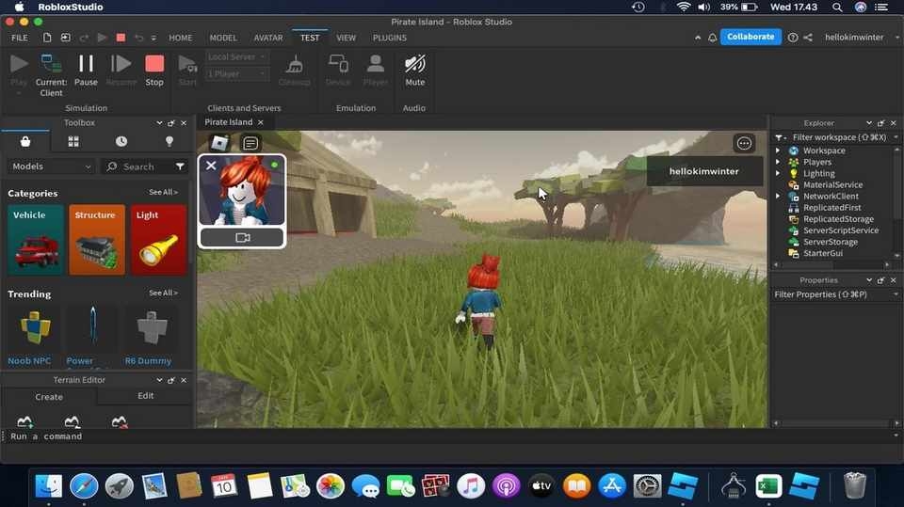Screen dimensions: 904x507
Task: Open the PLUGINS ribbon tab
Action: [x=390, y=38]
